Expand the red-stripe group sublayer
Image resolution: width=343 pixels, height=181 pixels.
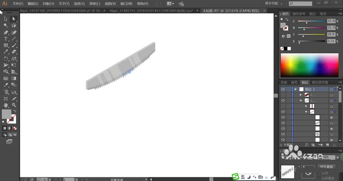tap(301, 95)
